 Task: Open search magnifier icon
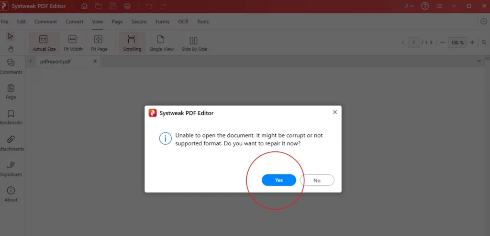pyautogui.click(x=484, y=43)
